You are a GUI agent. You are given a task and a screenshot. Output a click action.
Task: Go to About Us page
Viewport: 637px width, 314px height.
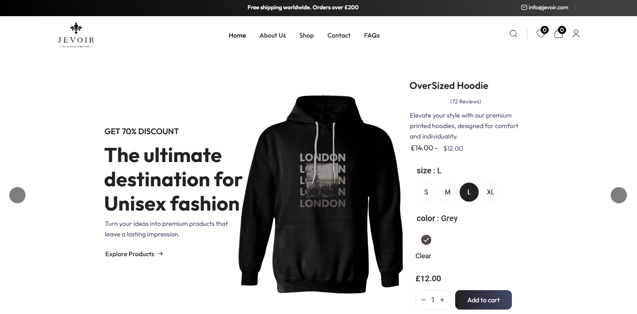(x=273, y=36)
